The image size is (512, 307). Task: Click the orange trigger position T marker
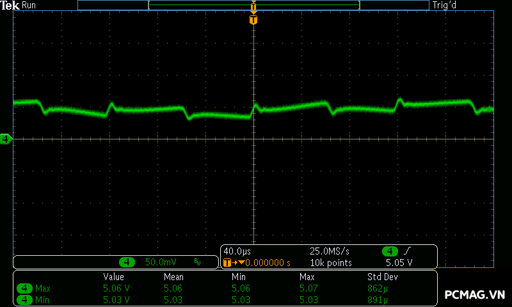coord(253,20)
